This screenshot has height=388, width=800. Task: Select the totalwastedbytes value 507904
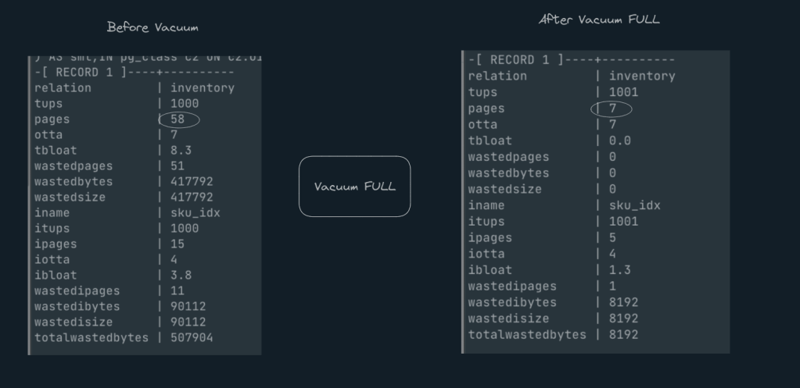(192, 338)
